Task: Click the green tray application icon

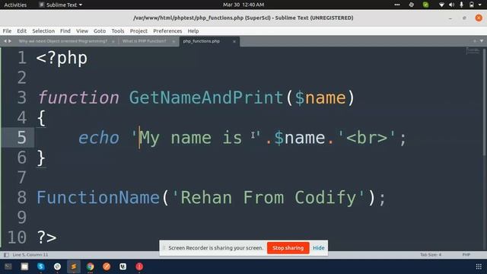Action: 425,5
